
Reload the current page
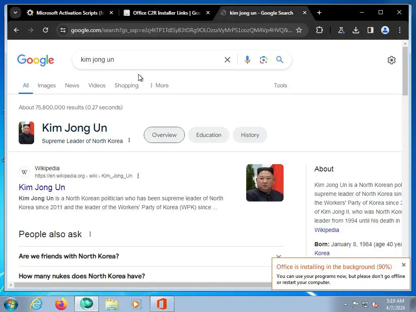pyautogui.click(x=45, y=30)
